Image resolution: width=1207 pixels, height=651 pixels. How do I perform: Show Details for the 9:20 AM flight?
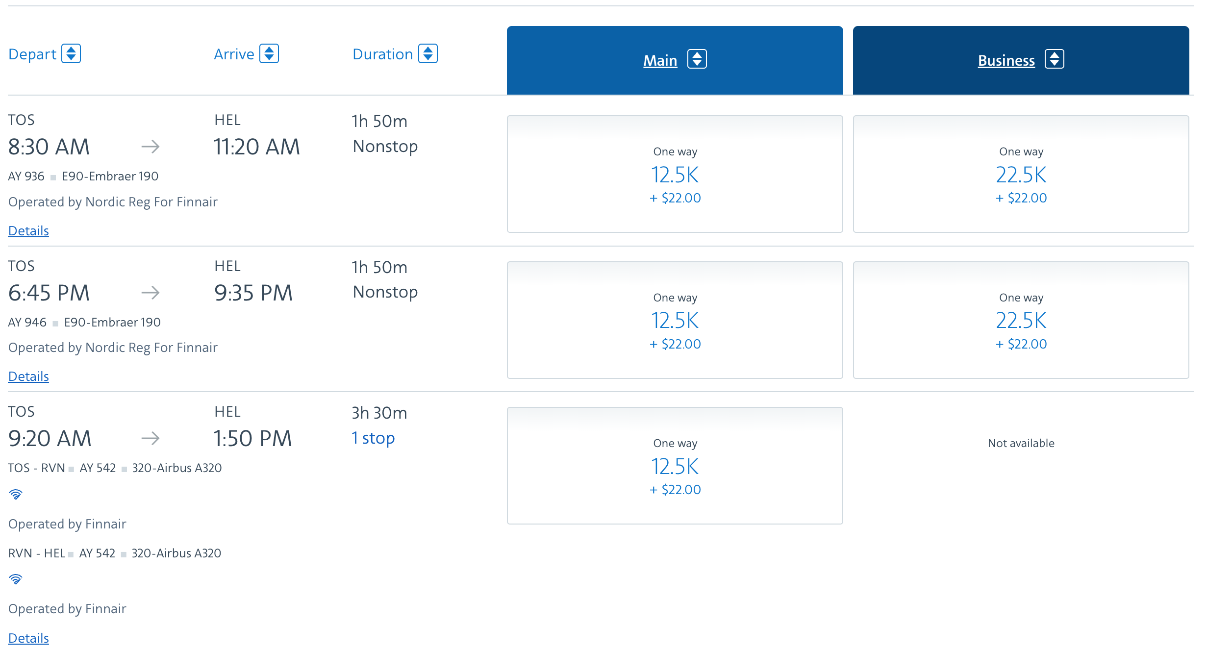[x=28, y=638]
